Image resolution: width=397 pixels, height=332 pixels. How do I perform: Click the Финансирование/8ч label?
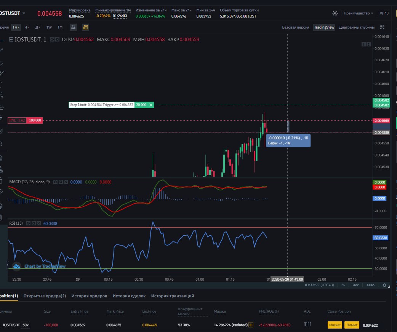click(x=113, y=10)
